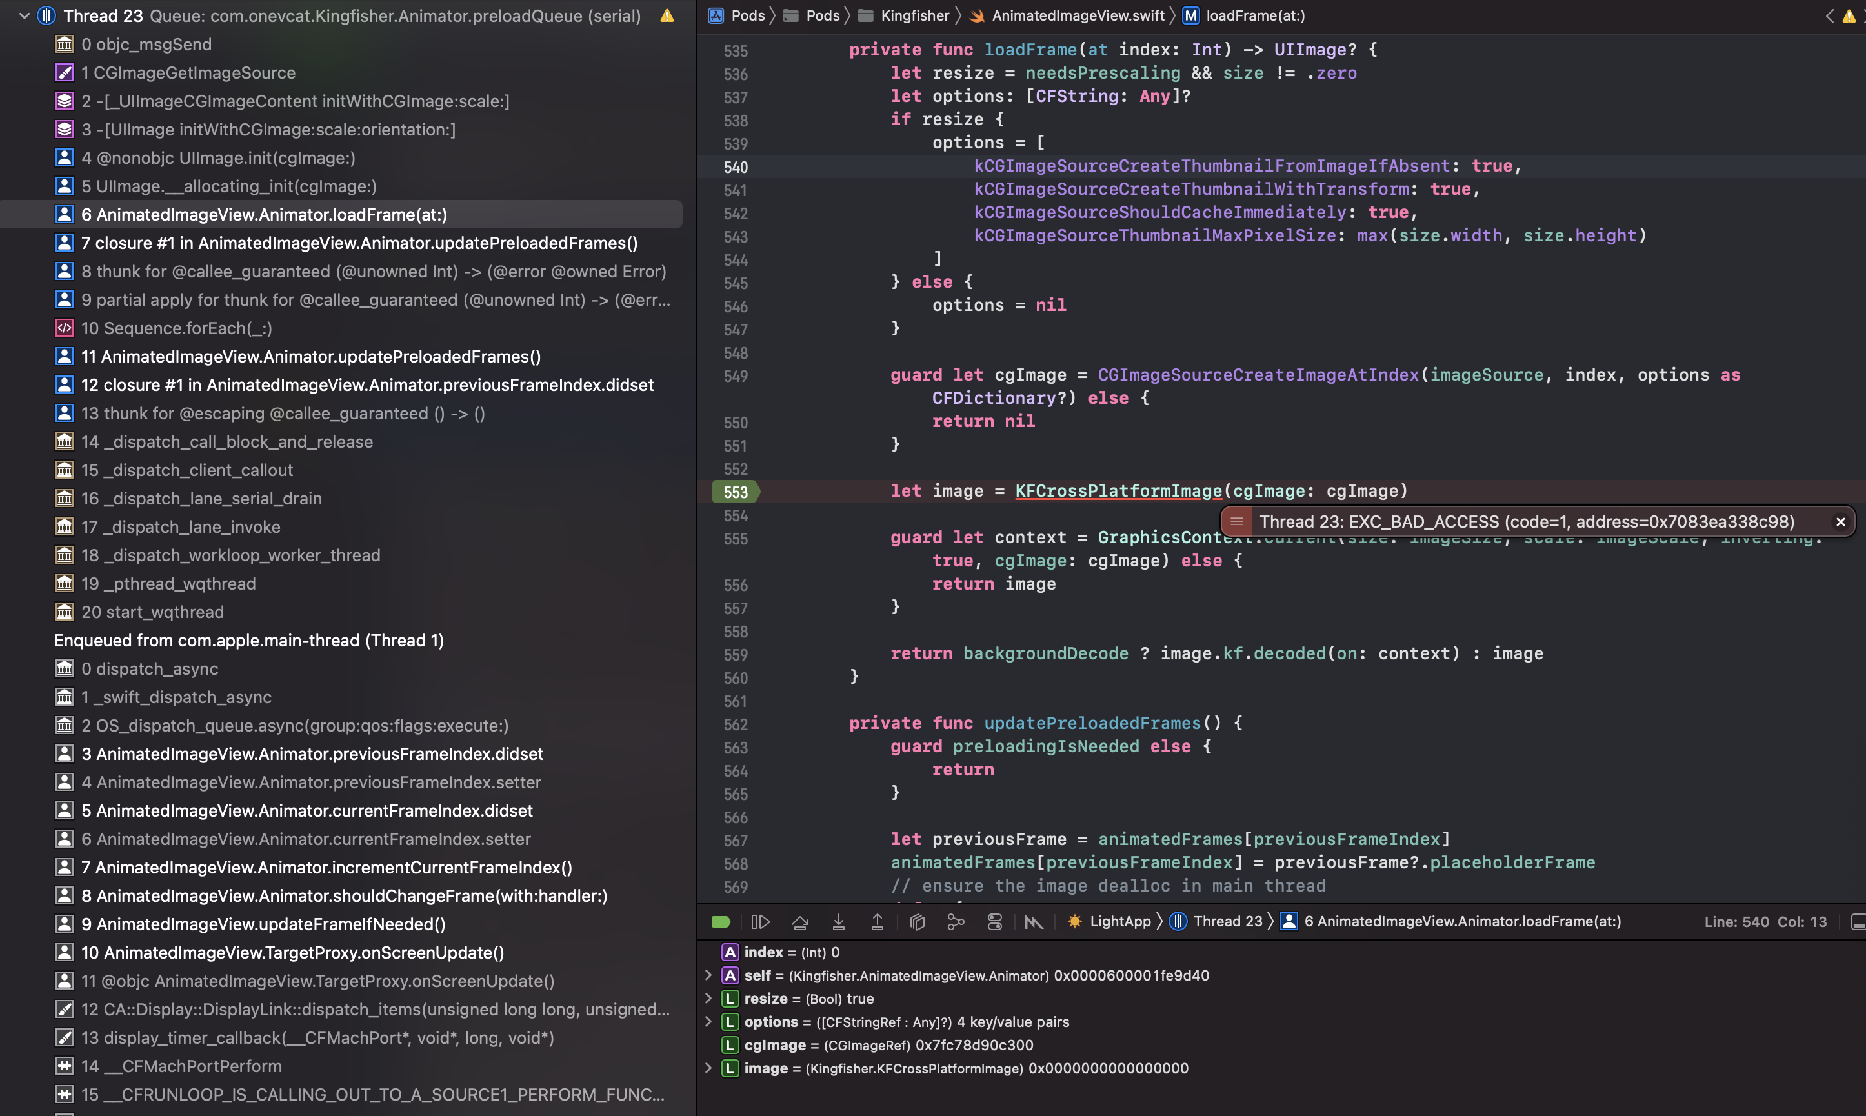
Task: Toggle all breakpoints with the green breakpoint switch
Action: [x=722, y=921]
